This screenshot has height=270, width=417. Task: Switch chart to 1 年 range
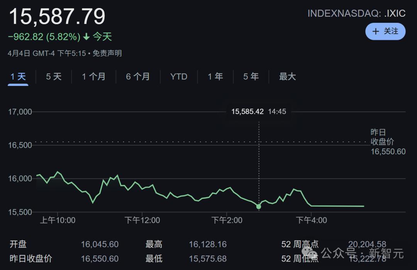coord(215,77)
